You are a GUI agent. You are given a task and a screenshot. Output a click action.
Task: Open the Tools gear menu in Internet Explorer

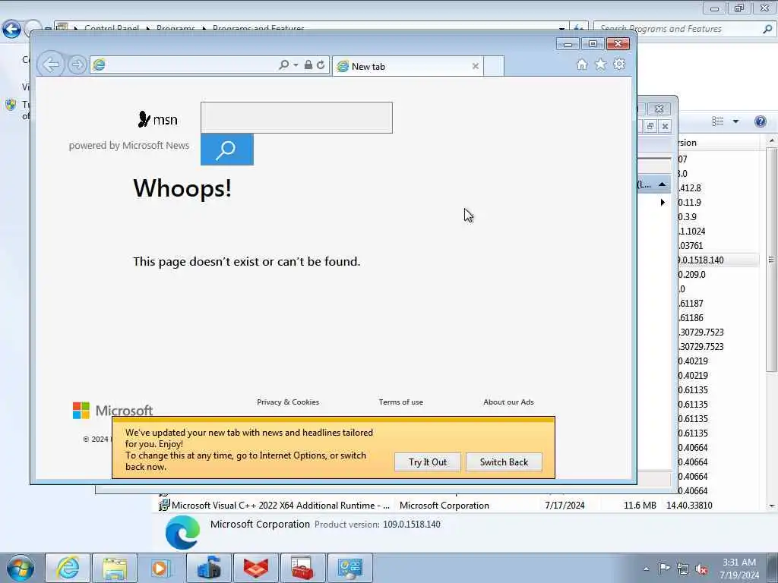coord(619,64)
